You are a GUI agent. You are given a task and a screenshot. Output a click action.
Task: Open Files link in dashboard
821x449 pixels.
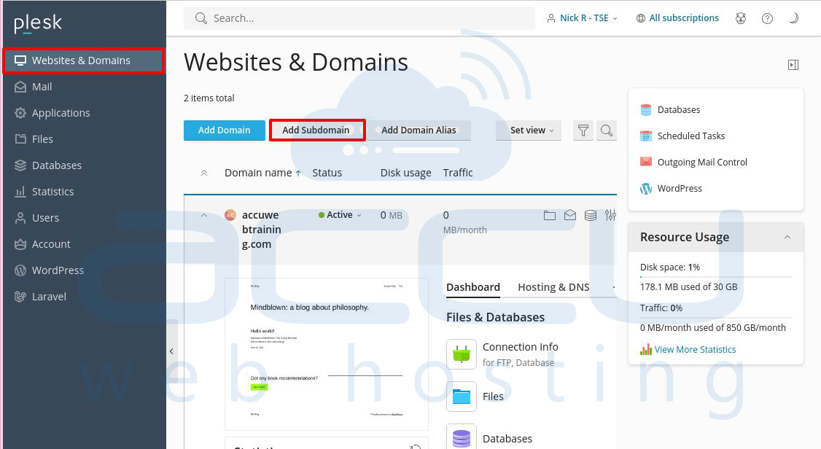click(493, 397)
